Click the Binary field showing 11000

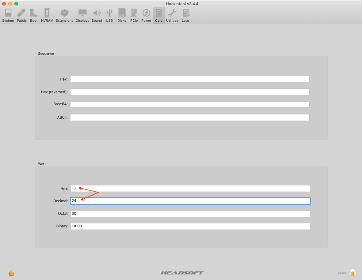pyautogui.click(x=190, y=226)
